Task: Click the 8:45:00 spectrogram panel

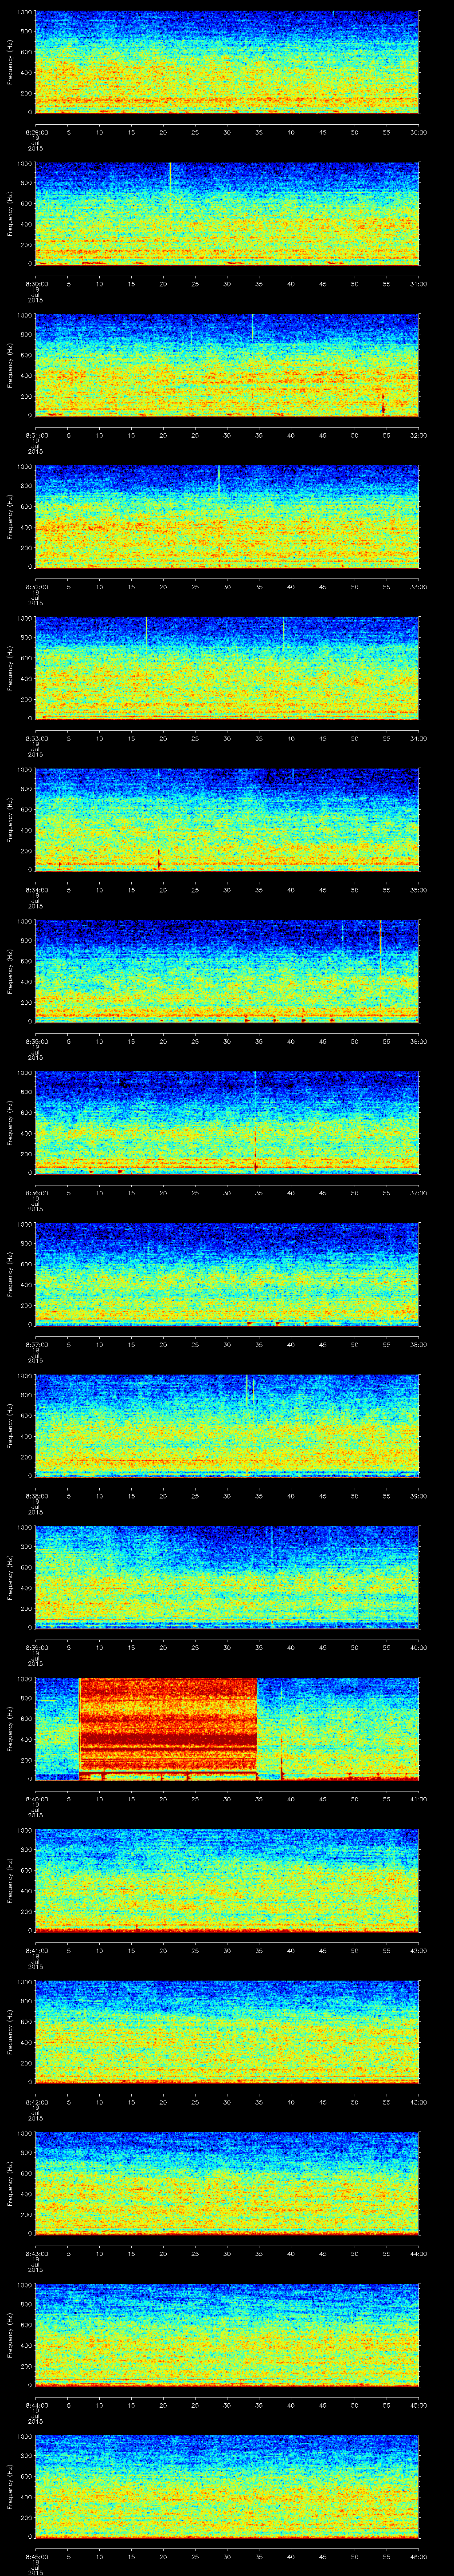Action: point(227,2487)
